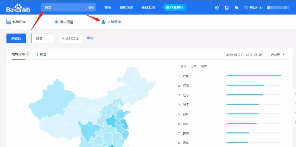Viewport: 296px width, 147px height.
Task: Click the 人群画像 people icon
Action: click(x=104, y=22)
